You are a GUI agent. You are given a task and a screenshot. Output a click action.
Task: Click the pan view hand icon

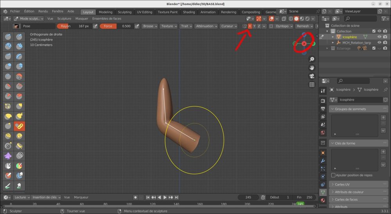(312, 67)
